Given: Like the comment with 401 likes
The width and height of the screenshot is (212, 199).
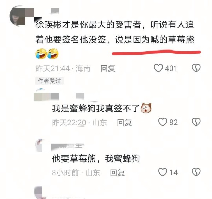Looking at the screenshot, I should coord(158,68).
